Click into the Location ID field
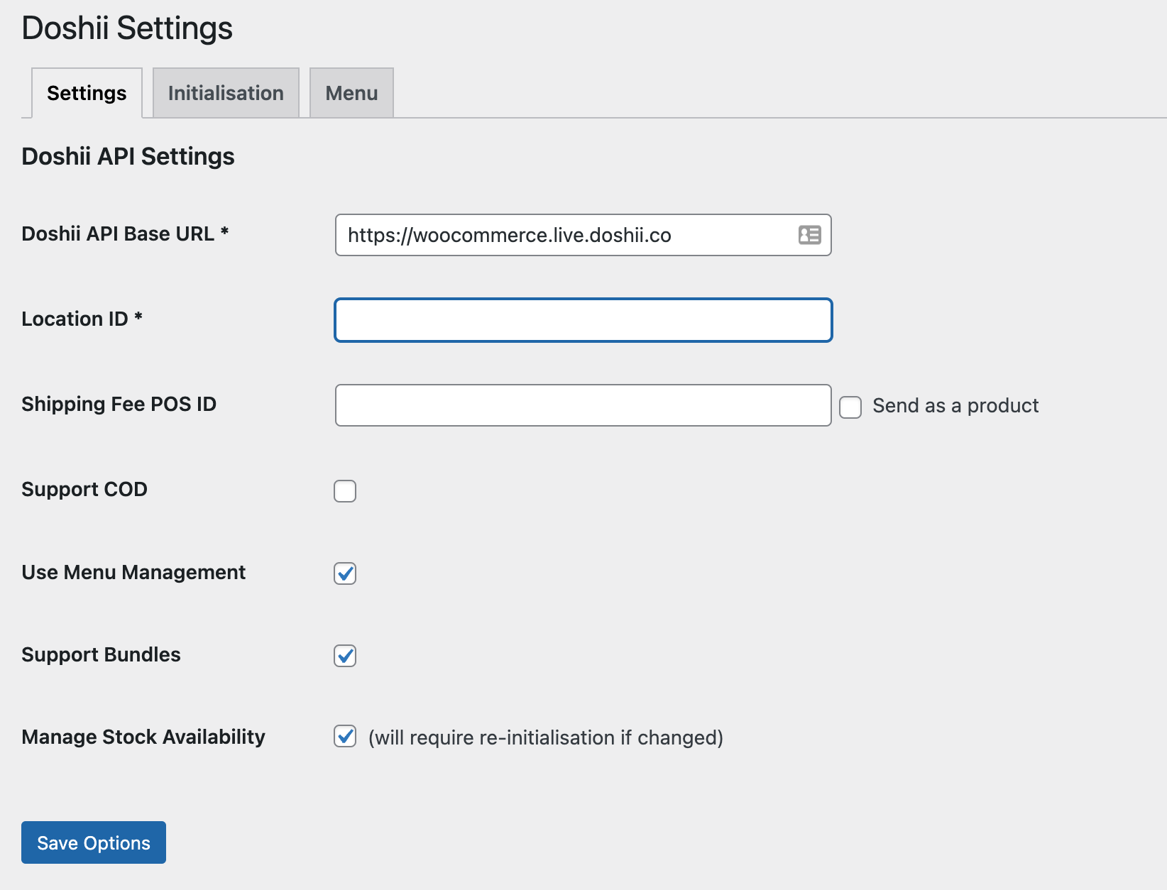This screenshot has width=1167, height=890. [583, 320]
